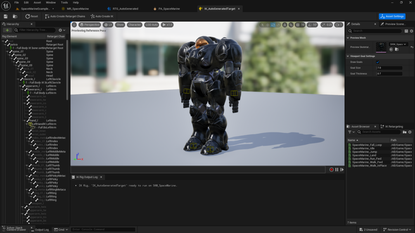Browse to preview mesh in Content Browser

397,49
